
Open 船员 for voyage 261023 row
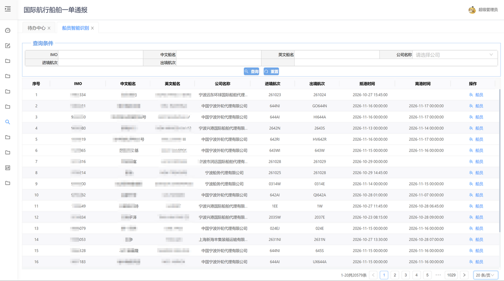[476, 95]
